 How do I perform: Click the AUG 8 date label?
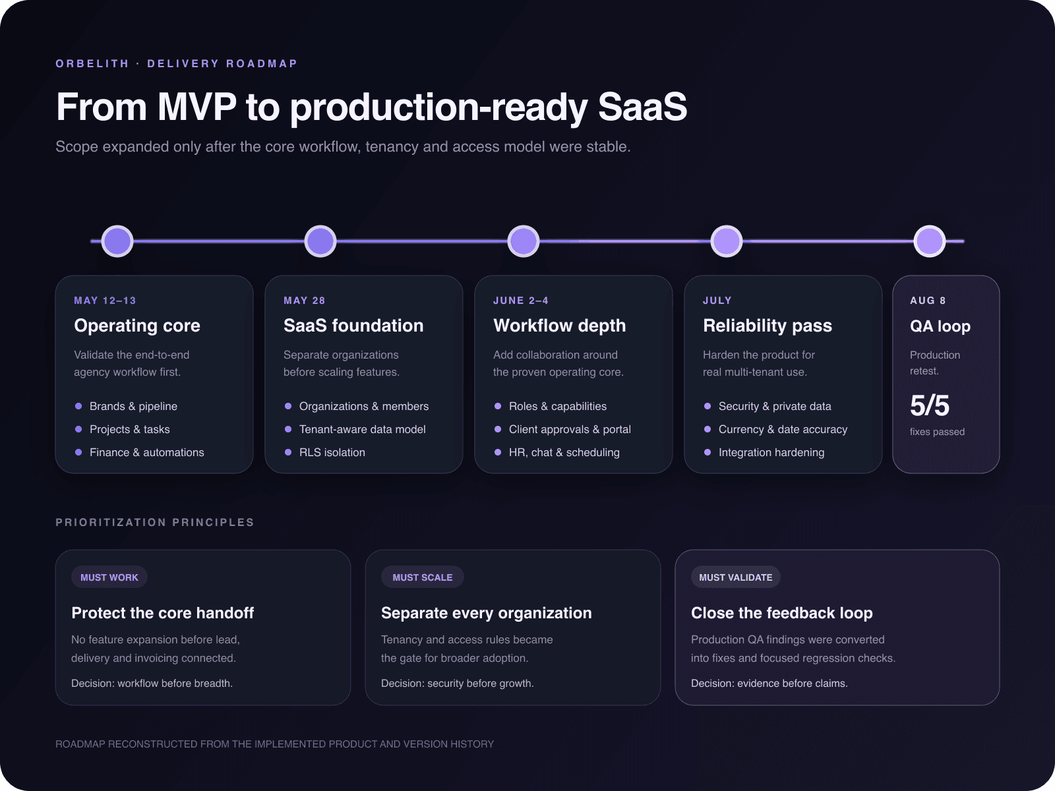(928, 301)
